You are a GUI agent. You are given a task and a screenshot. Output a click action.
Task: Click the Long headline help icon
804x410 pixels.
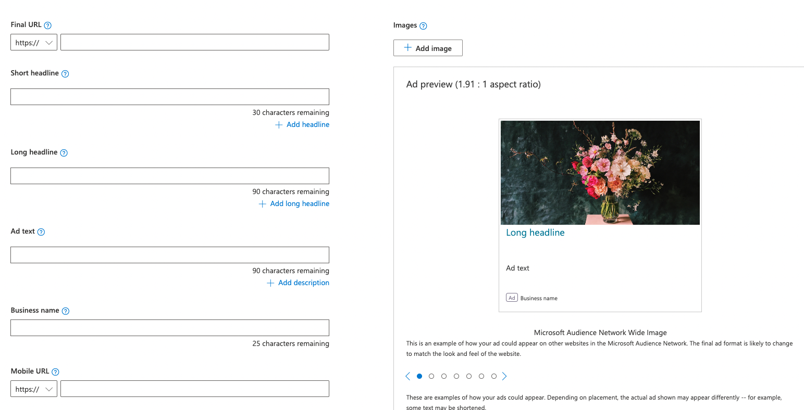tap(64, 153)
